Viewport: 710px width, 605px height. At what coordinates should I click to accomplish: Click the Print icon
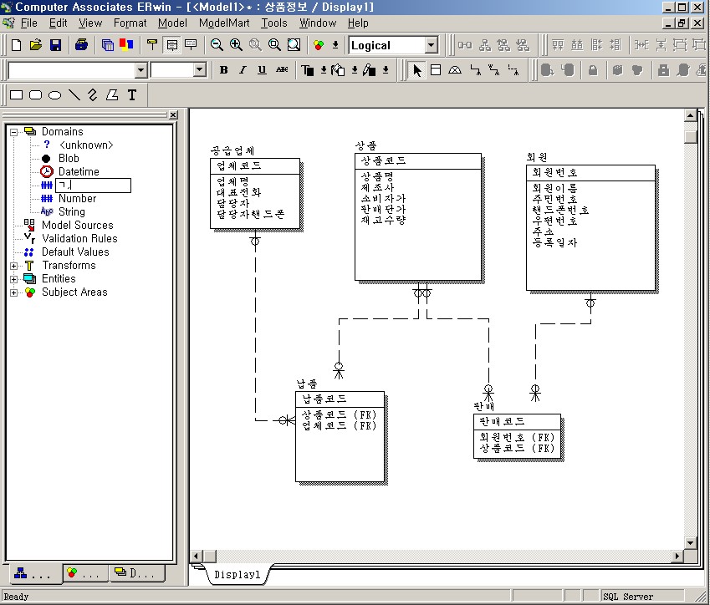[x=81, y=45]
